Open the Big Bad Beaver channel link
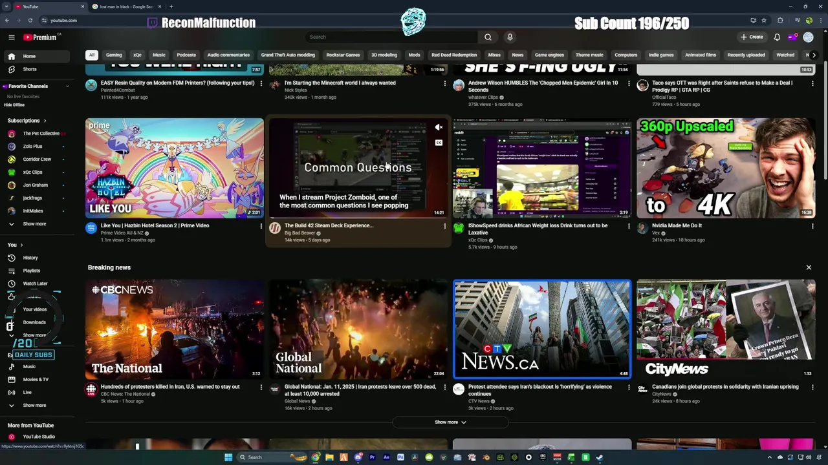828x465 pixels. point(300,233)
